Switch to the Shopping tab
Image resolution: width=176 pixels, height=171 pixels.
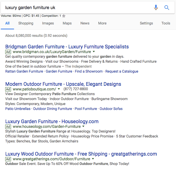pos(26,23)
